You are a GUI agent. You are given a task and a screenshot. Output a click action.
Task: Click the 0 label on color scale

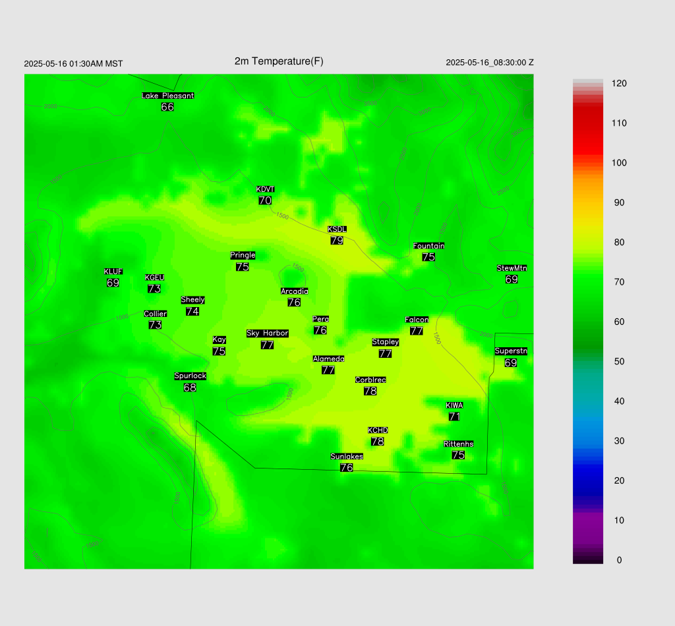point(619,560)
